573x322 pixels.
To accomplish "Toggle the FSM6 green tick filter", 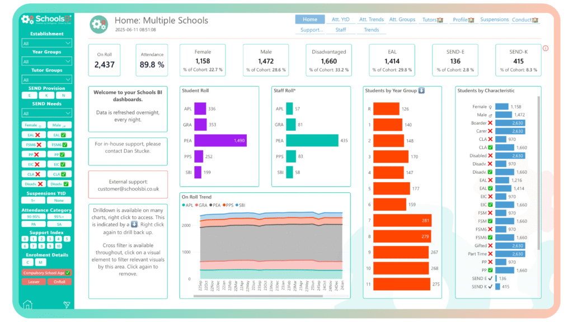I will click(59, 145).
